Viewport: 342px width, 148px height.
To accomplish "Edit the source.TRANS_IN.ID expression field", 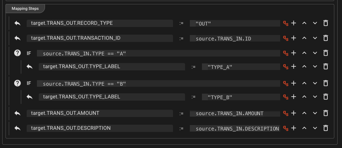I will coord(234,38).
